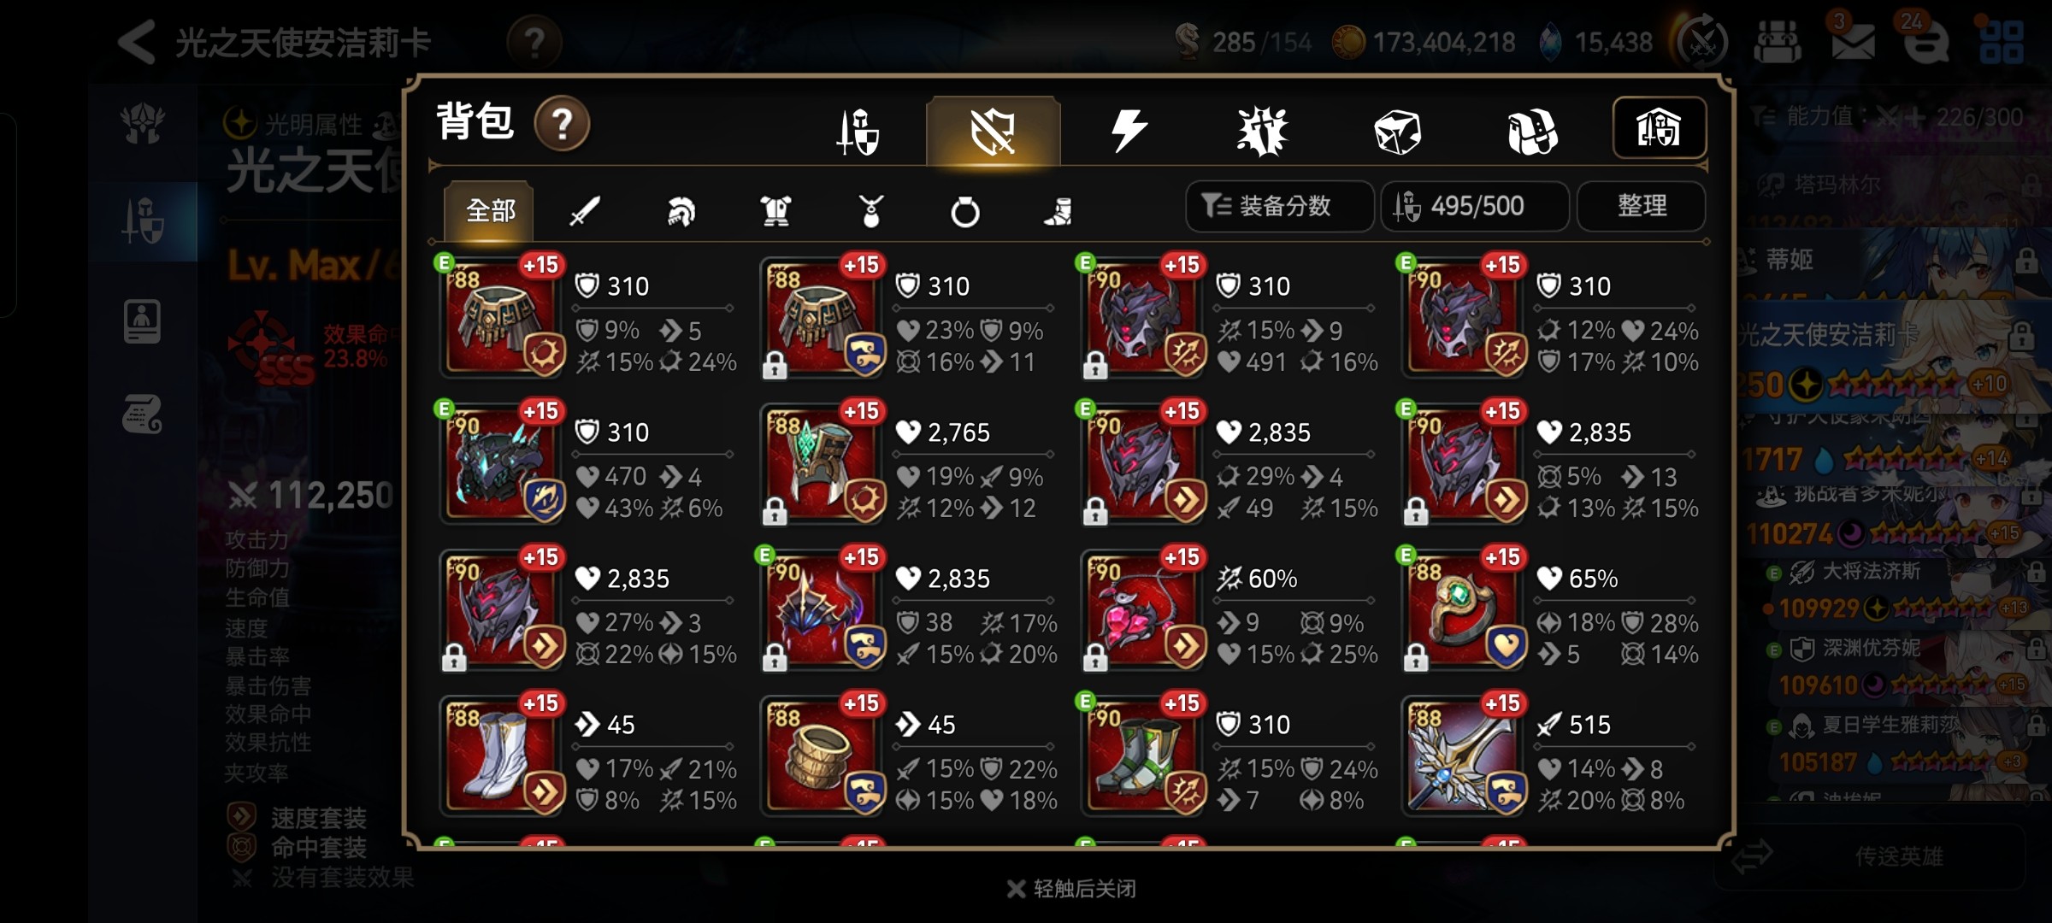Filter inventory by helmet icon
This screenshot has height=923, width=2052.
681,210
